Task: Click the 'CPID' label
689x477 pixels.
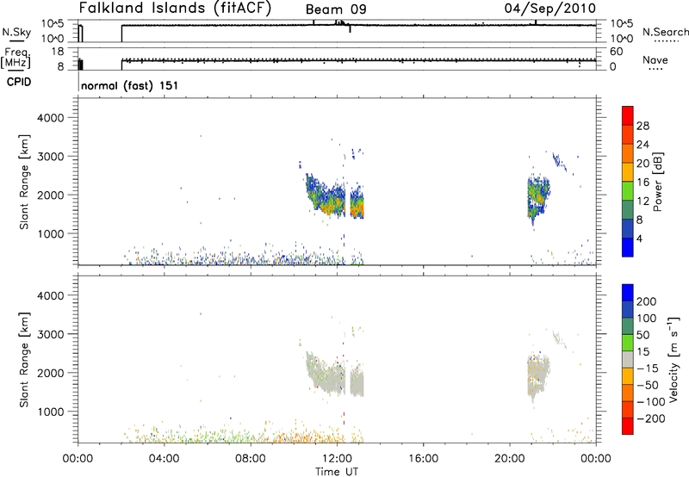Action: point(19,82)
